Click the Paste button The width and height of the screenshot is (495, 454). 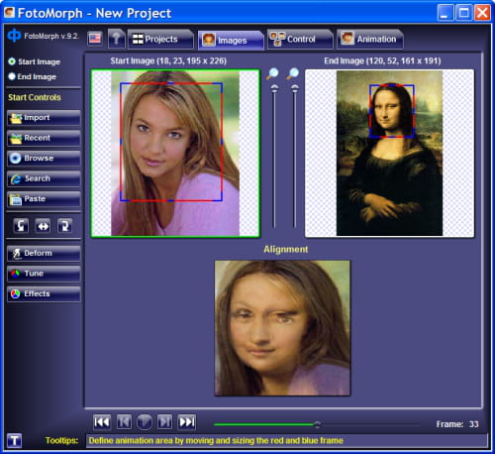(x=44, y=199)
